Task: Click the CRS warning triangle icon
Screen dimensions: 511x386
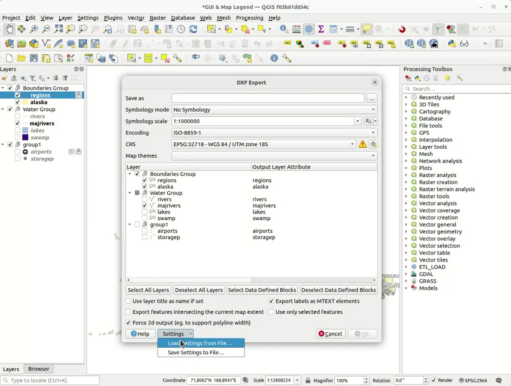Action: click(363, 144)
